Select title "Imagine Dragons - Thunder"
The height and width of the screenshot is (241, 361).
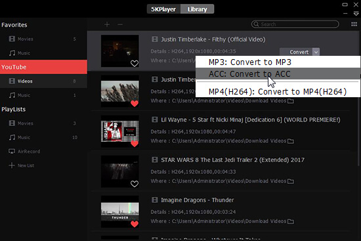pos(198,200)
